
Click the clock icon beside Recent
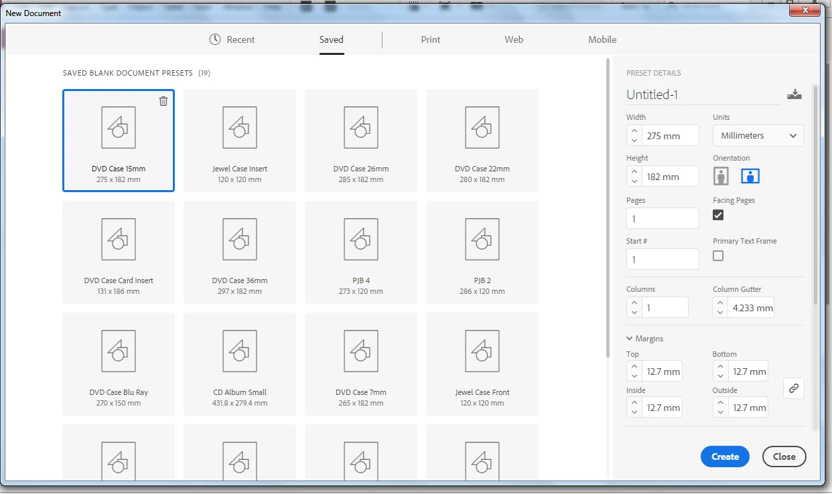[215, 39]
